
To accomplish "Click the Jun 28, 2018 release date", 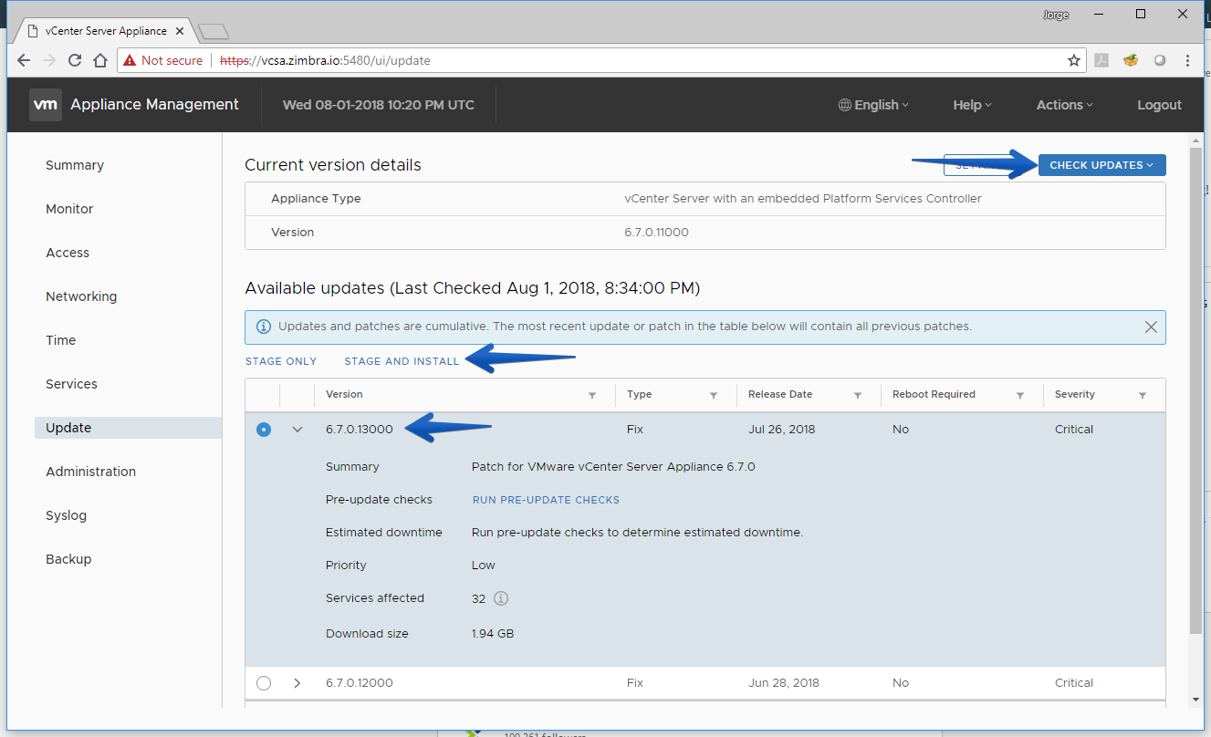I will [x=784, y=682].
